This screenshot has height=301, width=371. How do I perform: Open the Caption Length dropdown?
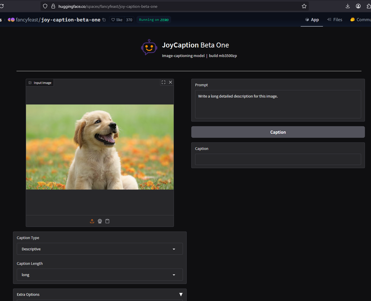pos(100,275)
